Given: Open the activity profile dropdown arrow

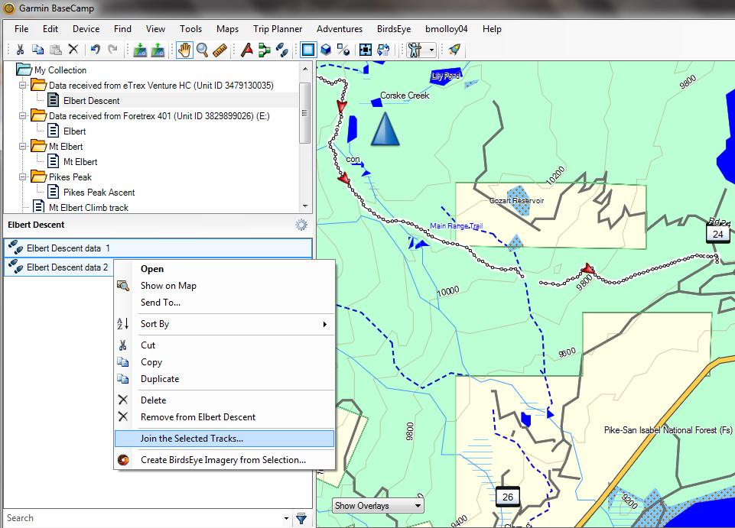Looking at the screenshot, I should (431, 50).
